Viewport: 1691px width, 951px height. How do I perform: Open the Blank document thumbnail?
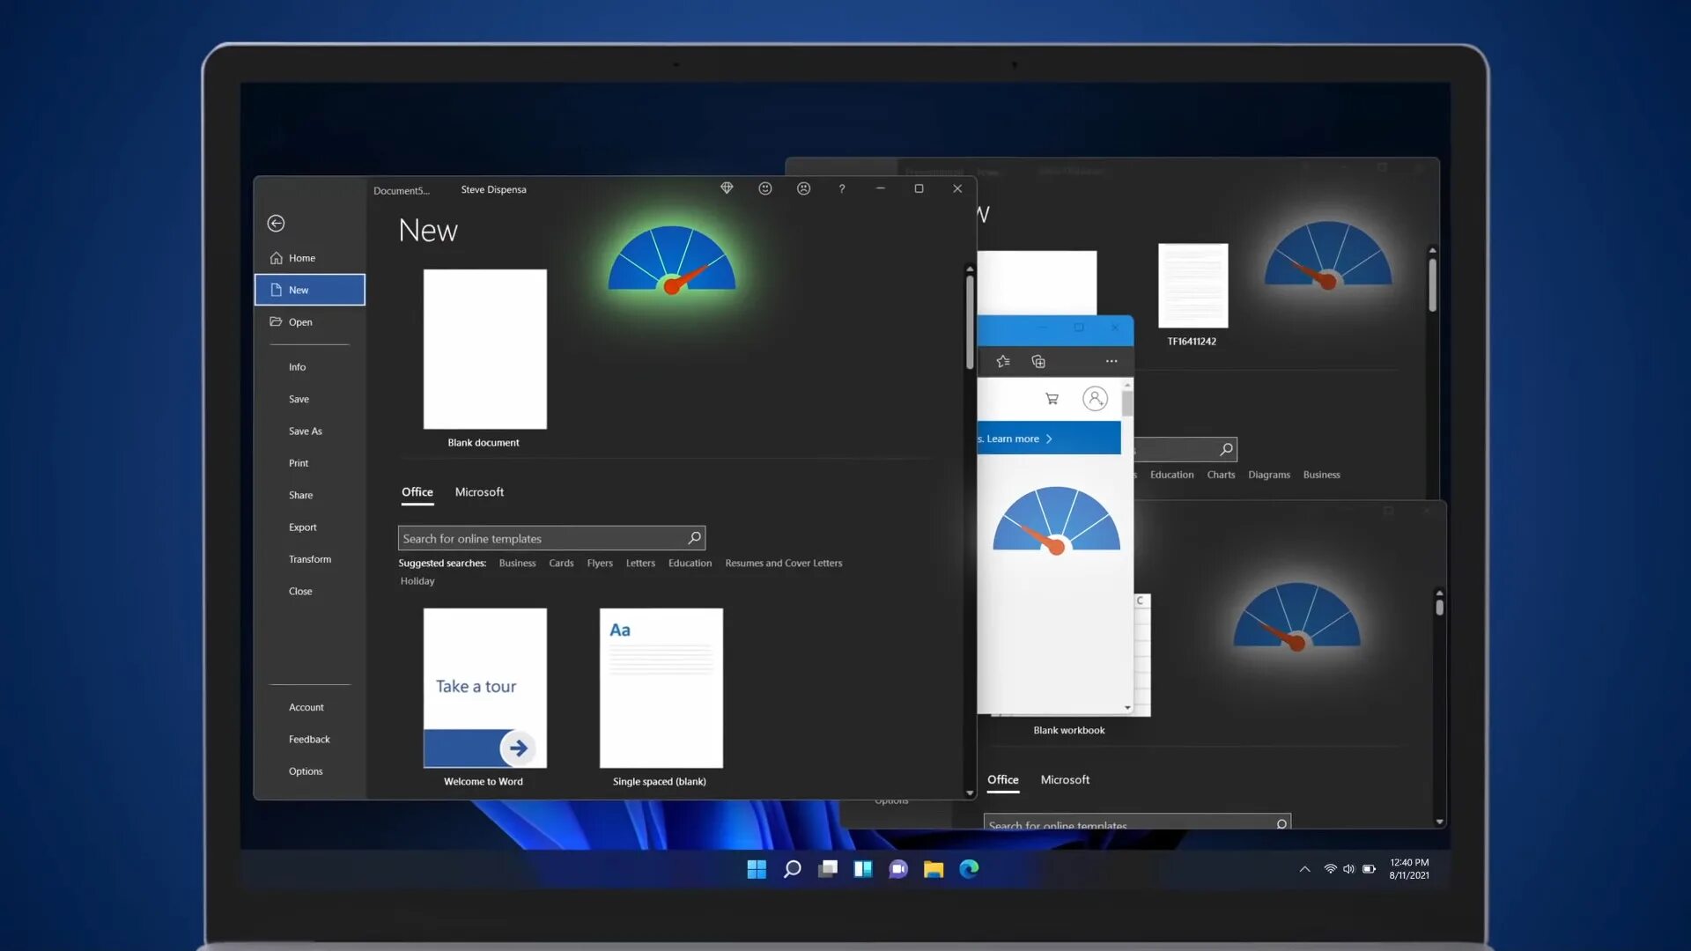[484, 350]
